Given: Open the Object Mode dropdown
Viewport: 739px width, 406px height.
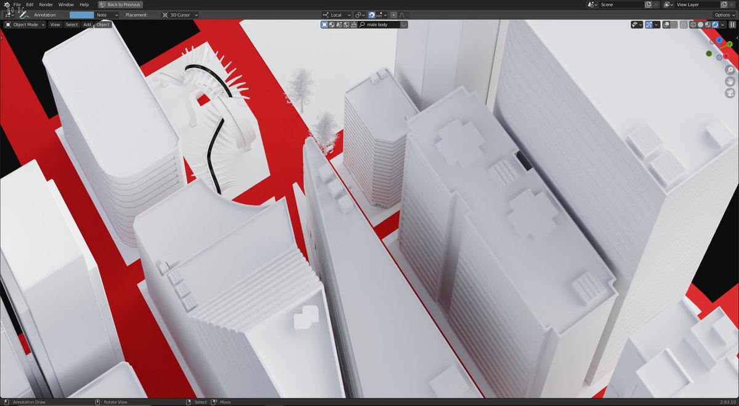Looking at the screenshot, I should click(x=25, y=25).
